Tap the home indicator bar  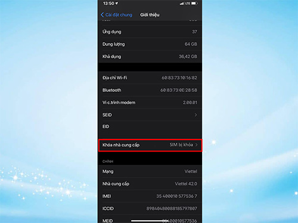tap(150, 221)
